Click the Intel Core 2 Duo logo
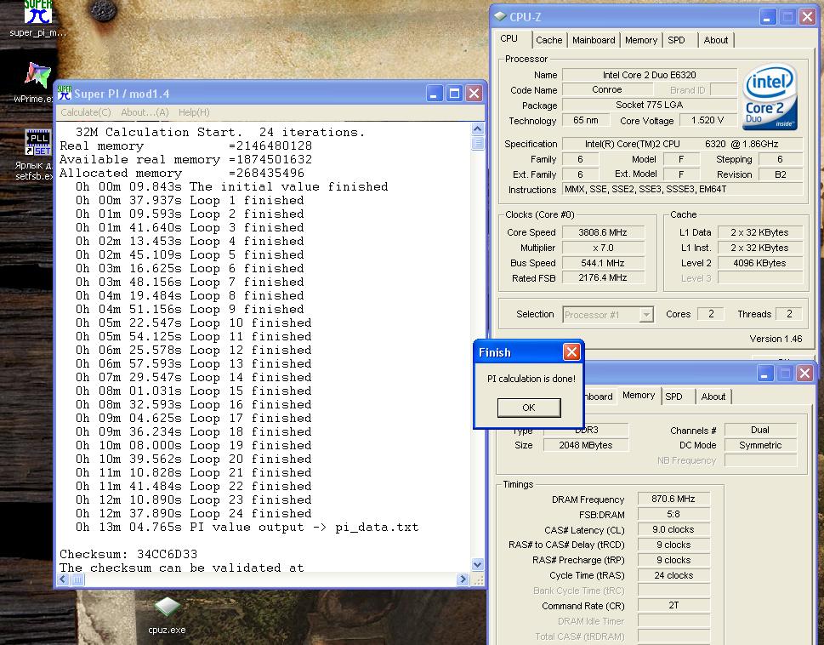 pos(770,97)
